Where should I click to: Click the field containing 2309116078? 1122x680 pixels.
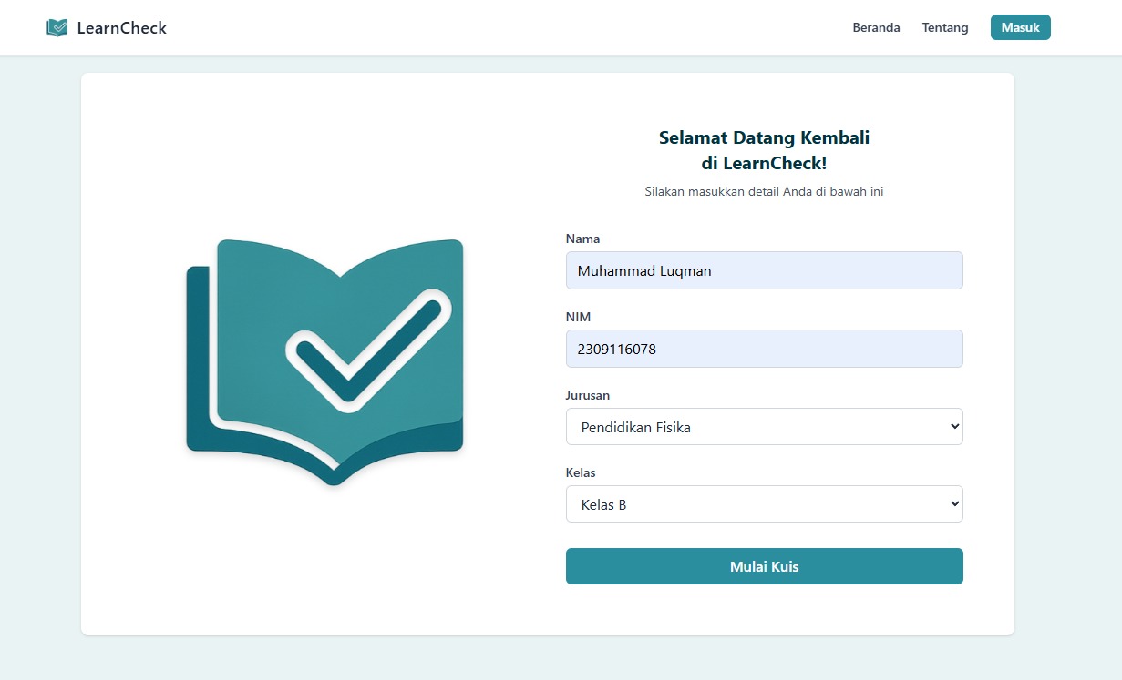(x=764, y=349)
